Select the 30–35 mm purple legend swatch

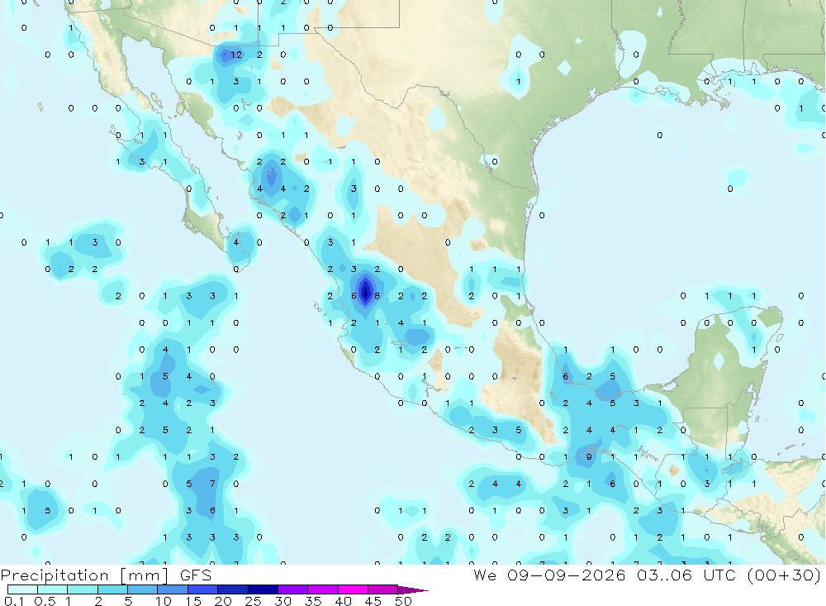coord(293,589)
